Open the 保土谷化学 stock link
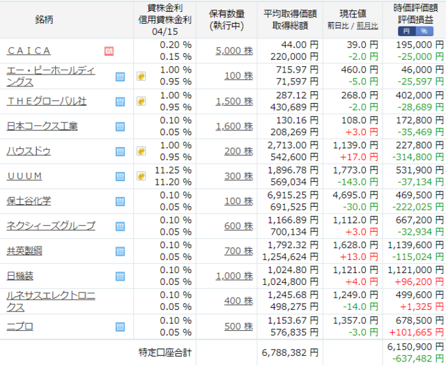The height and width of the screenshot is (365, 446). coord(29,201)
